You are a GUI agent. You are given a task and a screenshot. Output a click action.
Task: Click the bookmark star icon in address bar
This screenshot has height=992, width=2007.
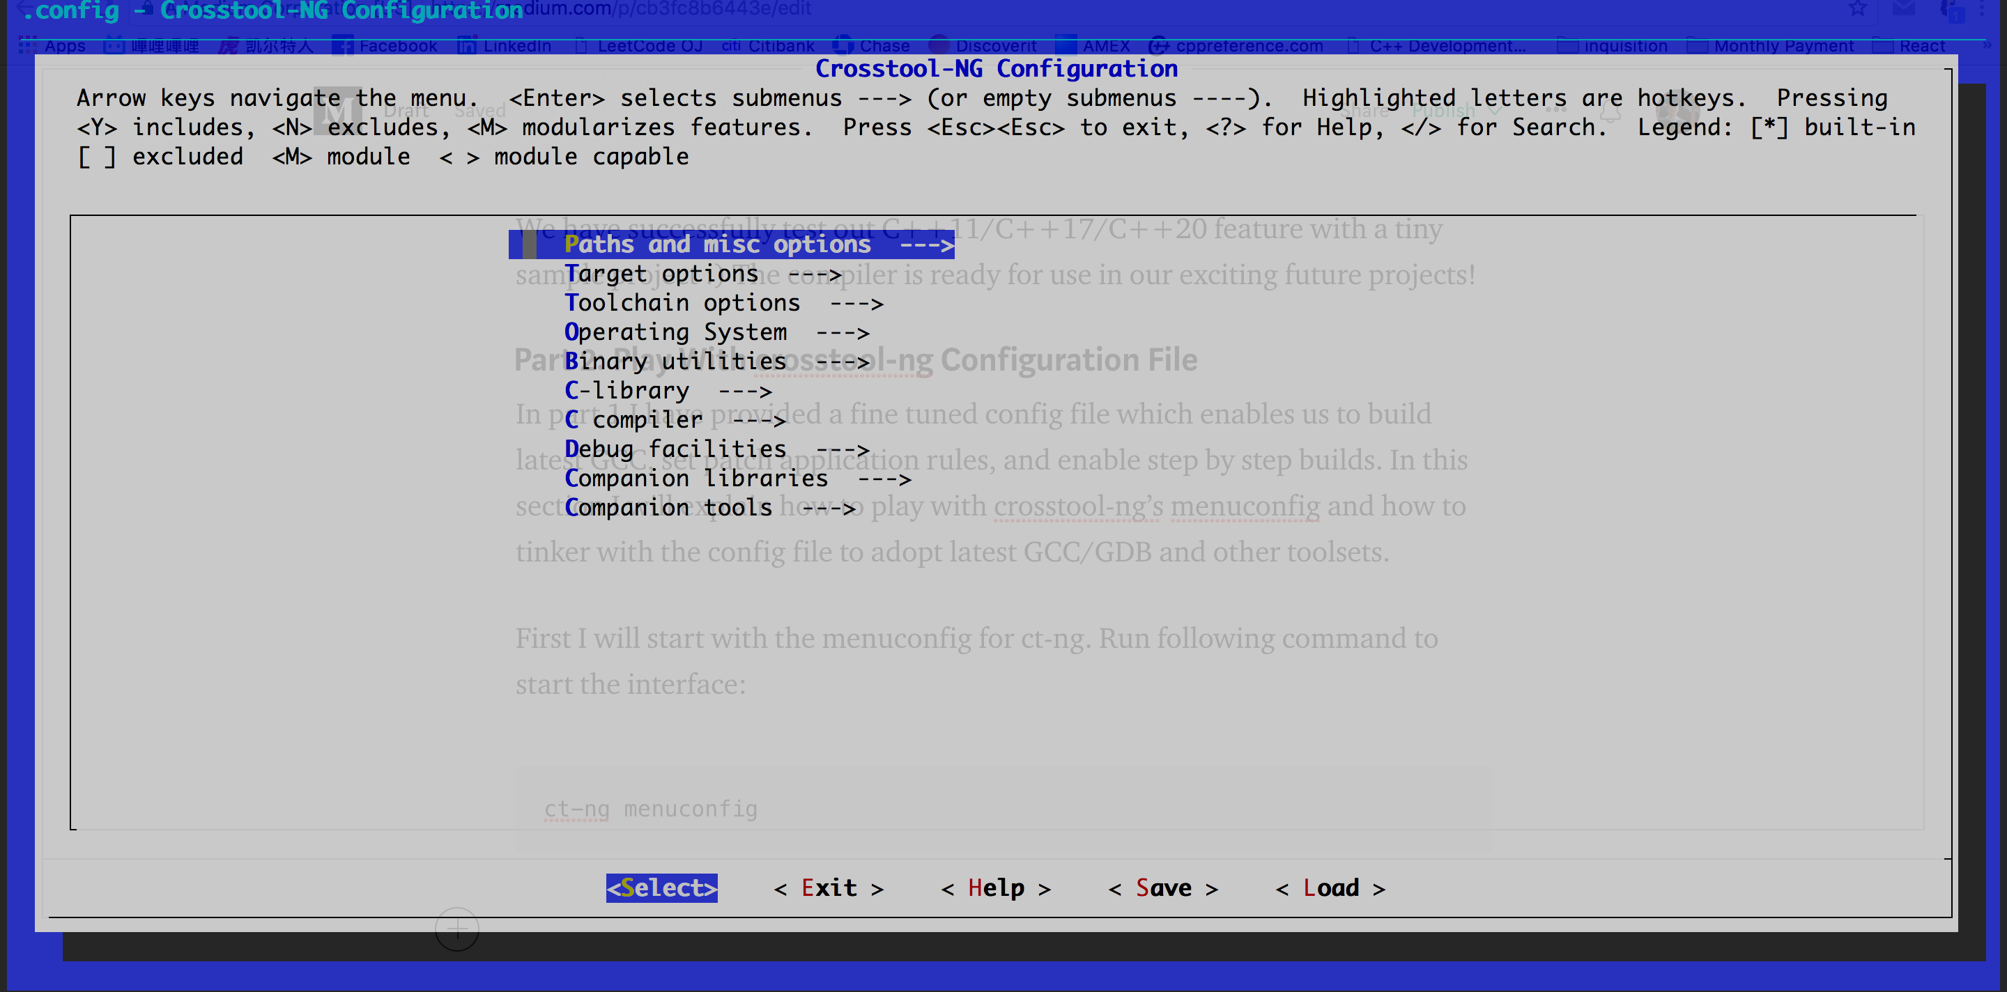(1857, 9)
